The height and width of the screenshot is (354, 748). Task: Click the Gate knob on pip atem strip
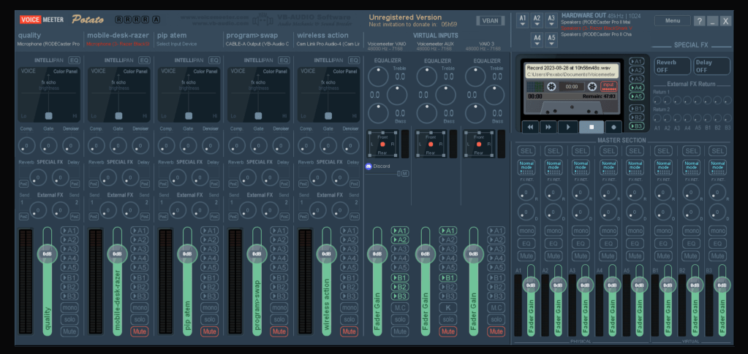(189, 145)
